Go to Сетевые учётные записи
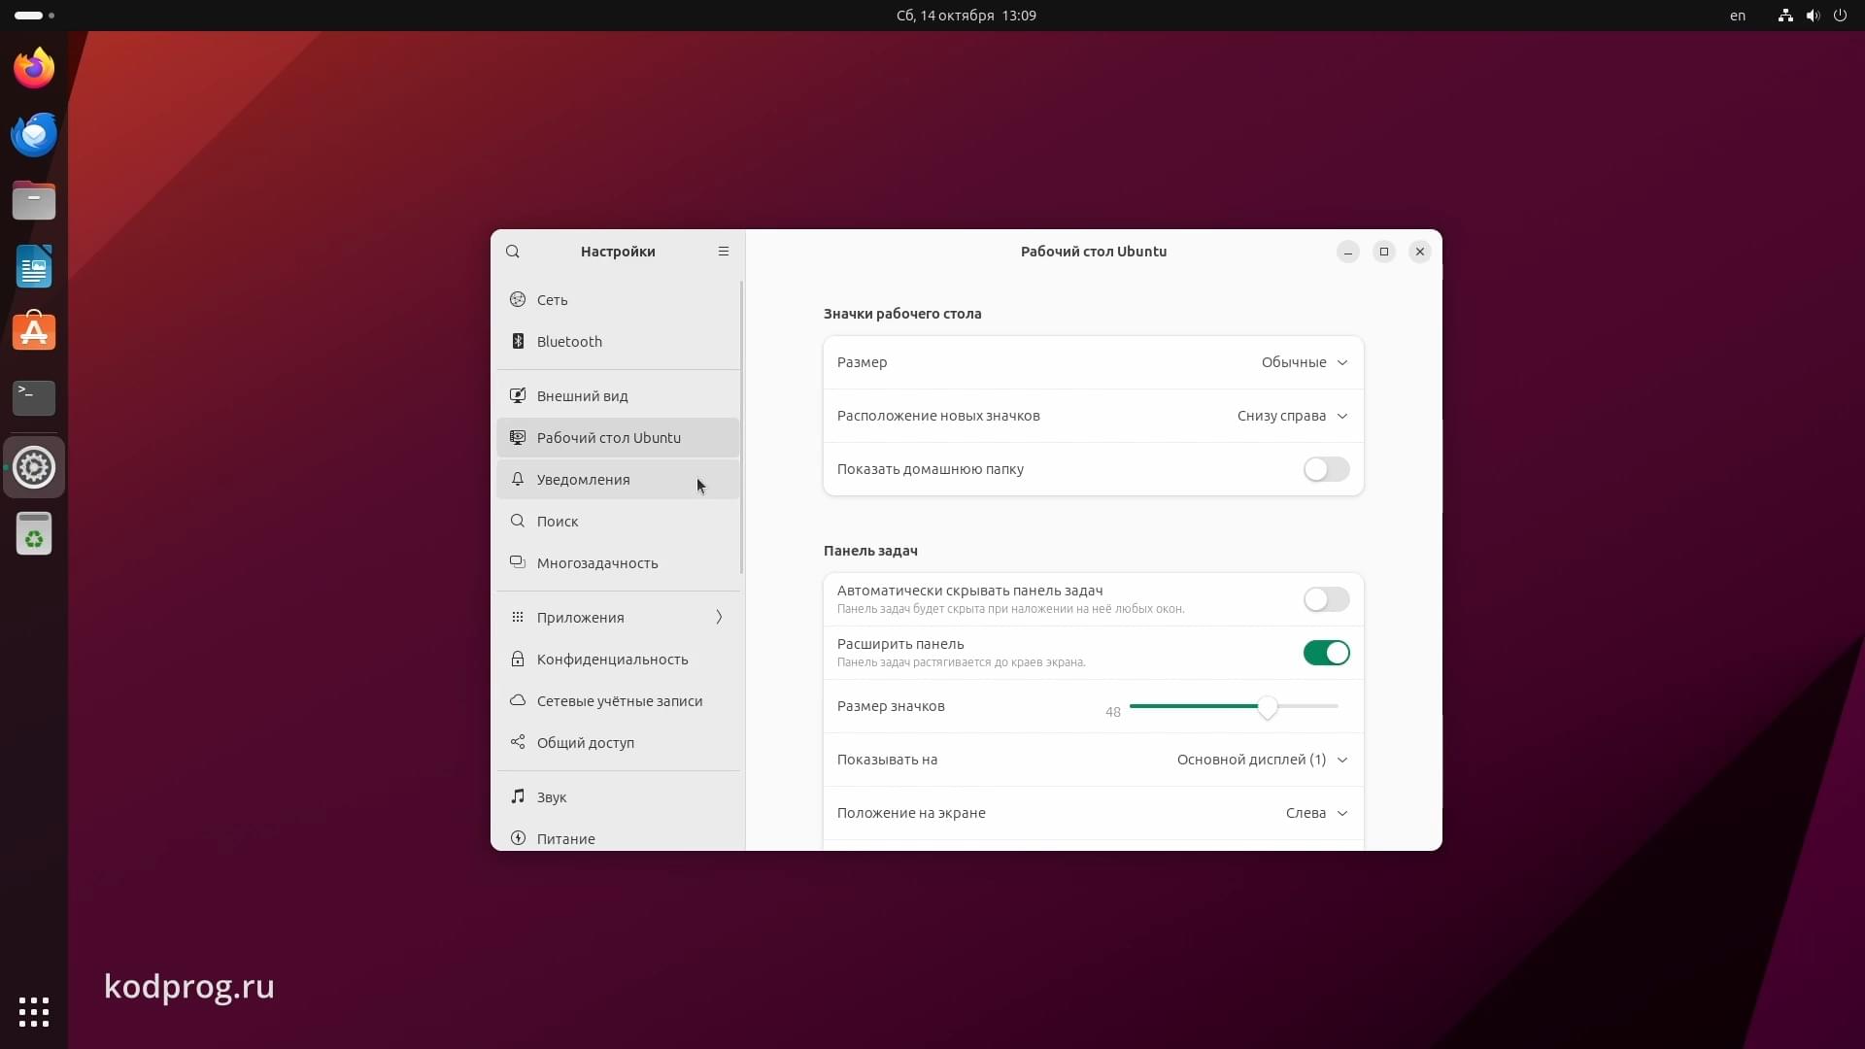Viewport: 1865px width, 1049px height. (618, 700)
